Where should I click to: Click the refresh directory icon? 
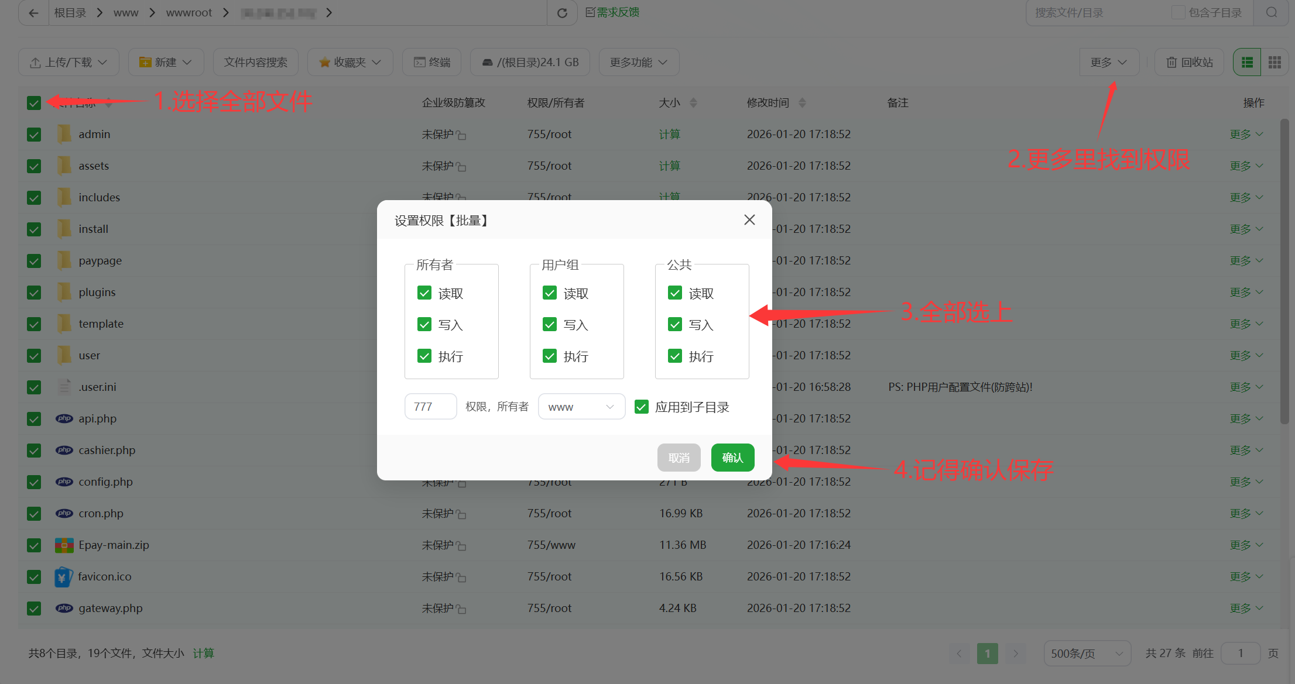pos(562,13)
